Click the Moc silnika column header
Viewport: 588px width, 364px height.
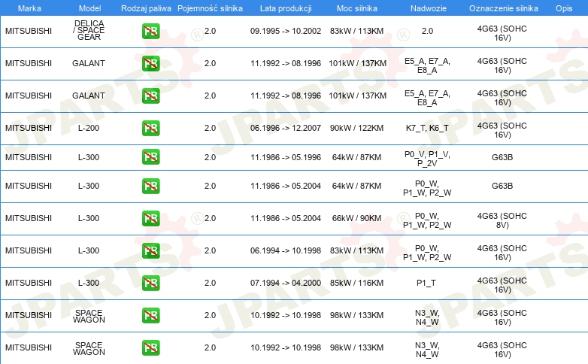pos(358,7)
